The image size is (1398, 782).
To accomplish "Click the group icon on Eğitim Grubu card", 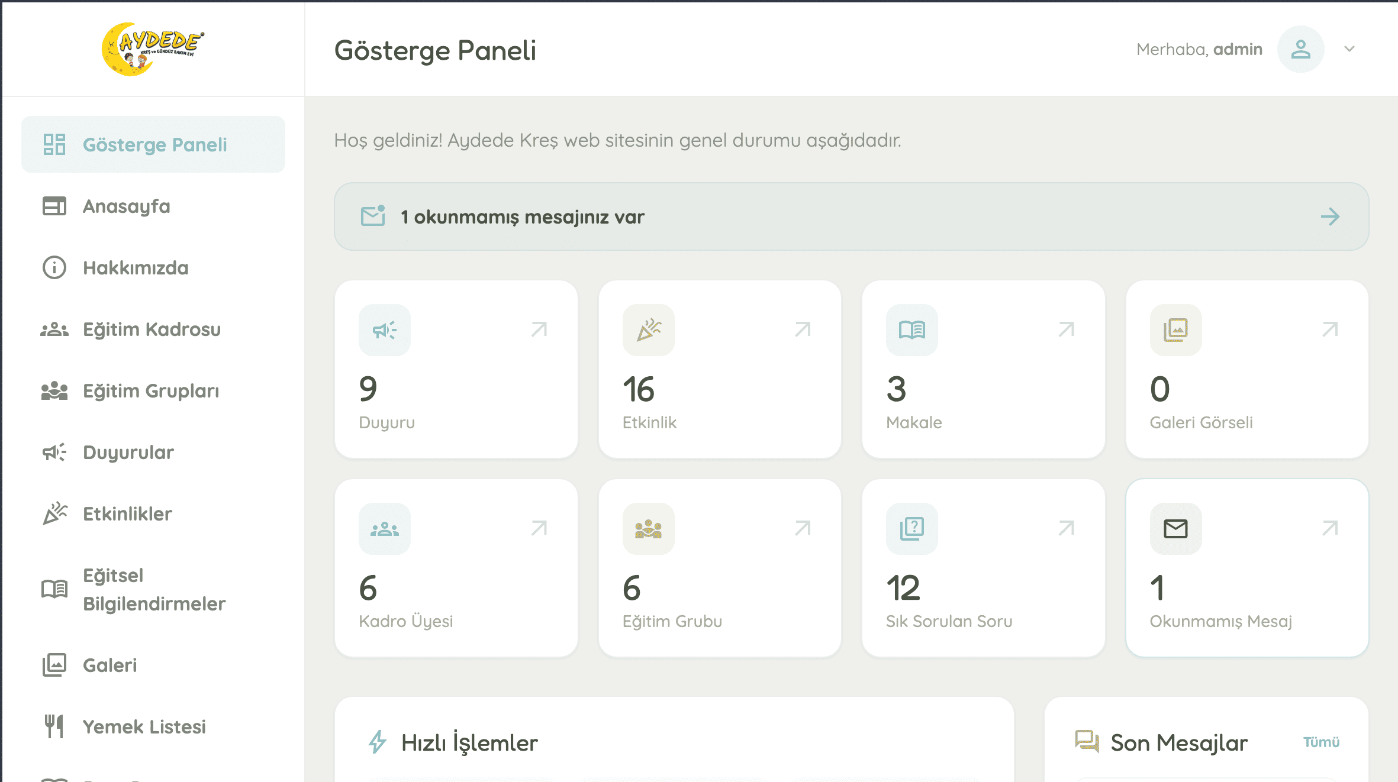I will tap(649, 529).
